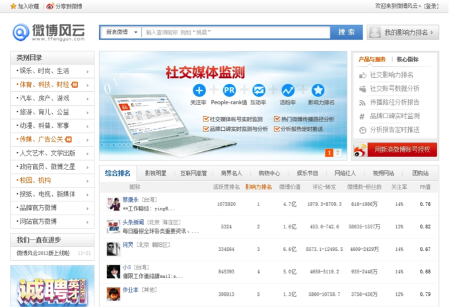The height and width of the screenshot is (307, 449).
Task: Select the 综合排名 tab
Action: [118, 173]
